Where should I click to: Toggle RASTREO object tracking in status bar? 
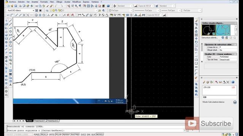point(75,134)
